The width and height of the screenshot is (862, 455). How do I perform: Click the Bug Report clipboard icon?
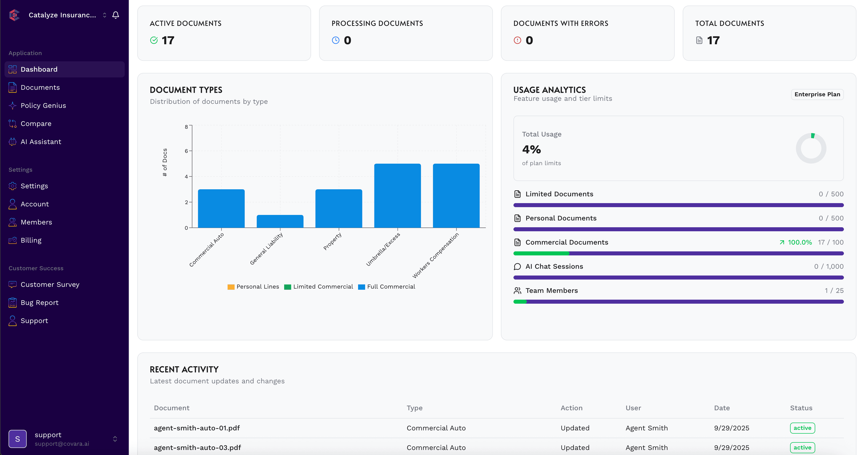click(12, 302)
